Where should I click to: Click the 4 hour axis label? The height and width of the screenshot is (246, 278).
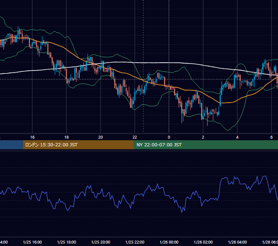coord(237,137)
